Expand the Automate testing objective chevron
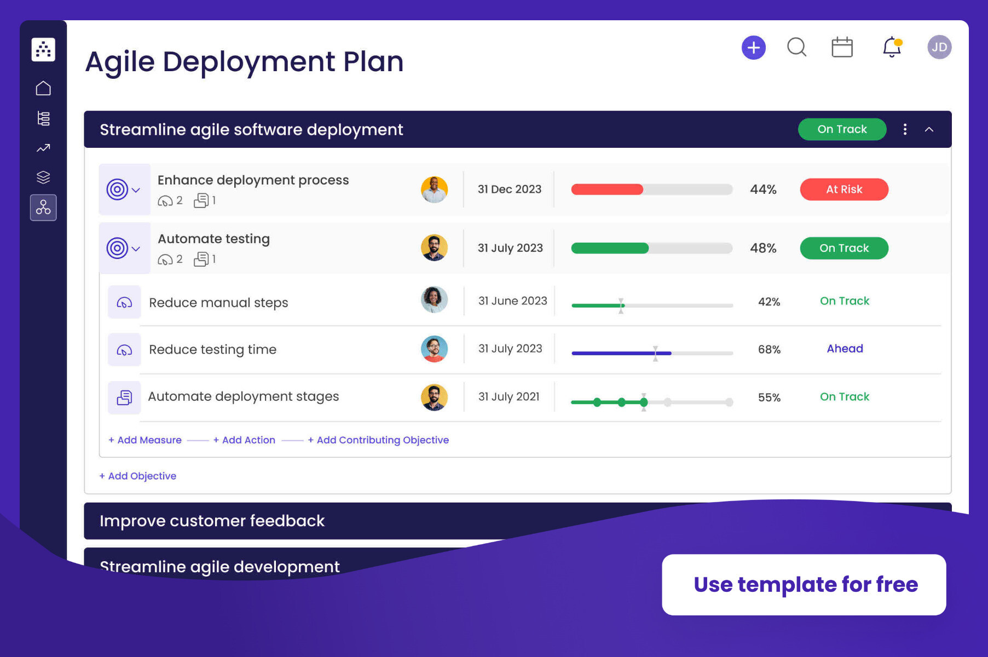This screenshot has height=657, width=988. coord(135,248)
